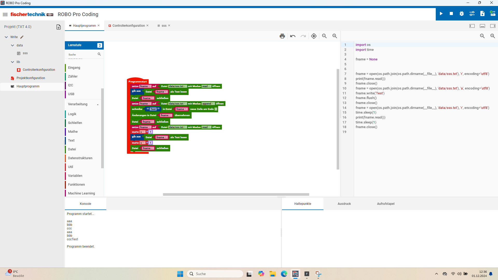The height and width of the screenshot is (280, 498).
Task: Change the Lernstufe level 3 indicator
Action: [x=100, y=45]
